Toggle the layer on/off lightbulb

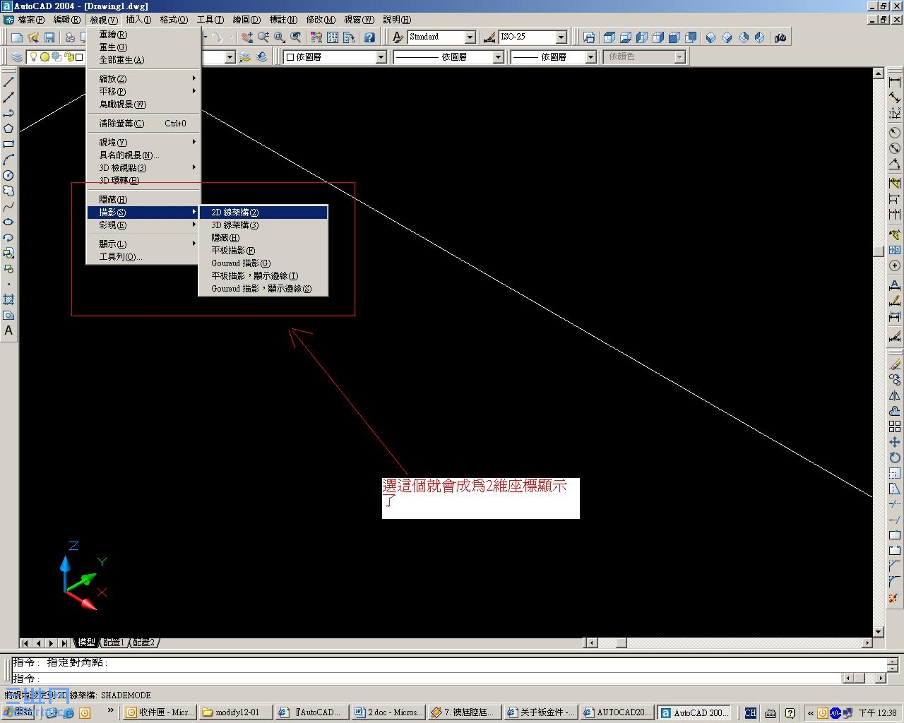[x=33, y=56]
